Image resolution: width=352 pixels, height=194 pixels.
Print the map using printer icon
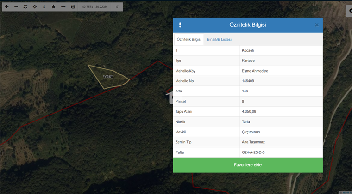[73, 7]
